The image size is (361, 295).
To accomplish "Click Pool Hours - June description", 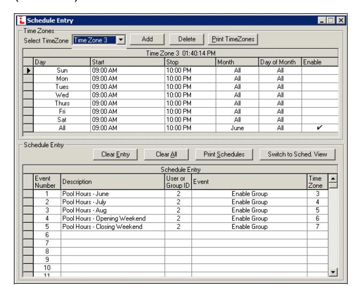I will click(113, 194).
